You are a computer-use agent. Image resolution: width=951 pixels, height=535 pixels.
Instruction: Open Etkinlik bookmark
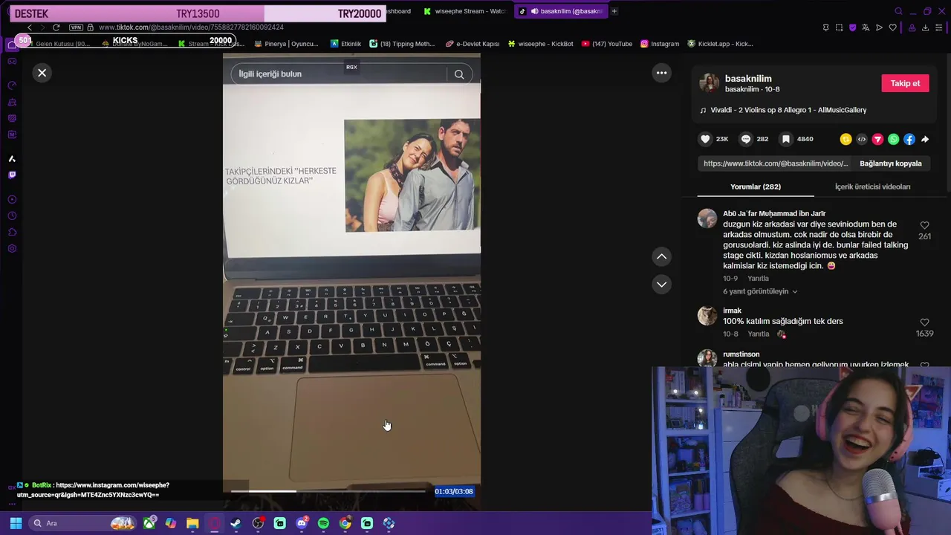[x=345, y=44]
